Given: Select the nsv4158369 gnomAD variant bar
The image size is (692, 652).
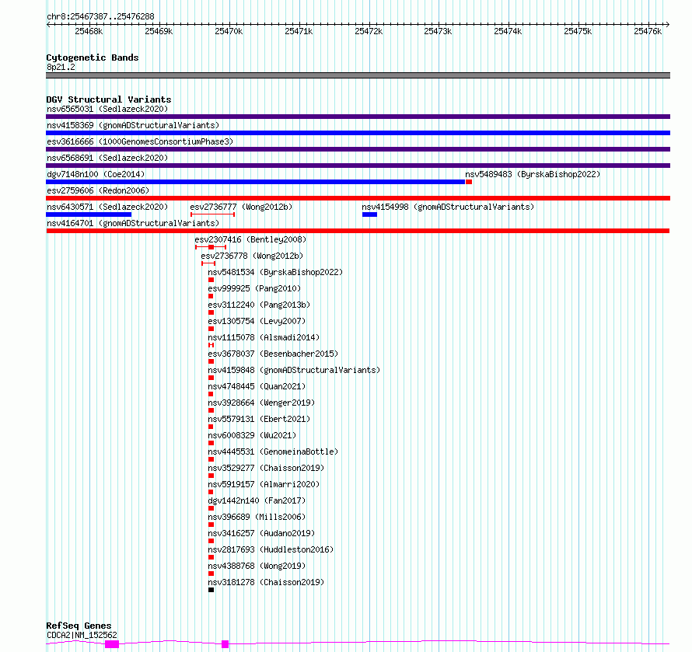Looking at the screenshot, I should [358, 133].
